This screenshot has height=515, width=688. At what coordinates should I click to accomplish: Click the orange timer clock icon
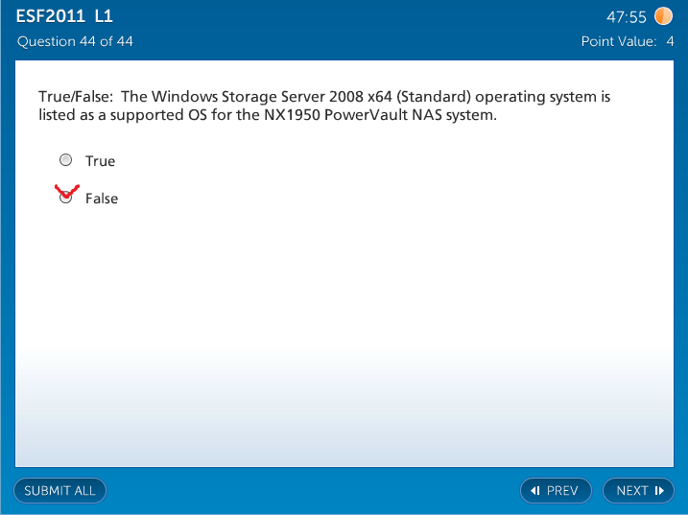(x=663, y=17)
